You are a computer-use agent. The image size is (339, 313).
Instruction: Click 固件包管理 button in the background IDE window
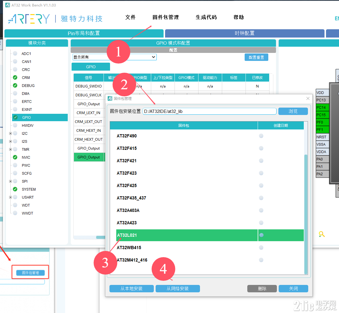30,273
